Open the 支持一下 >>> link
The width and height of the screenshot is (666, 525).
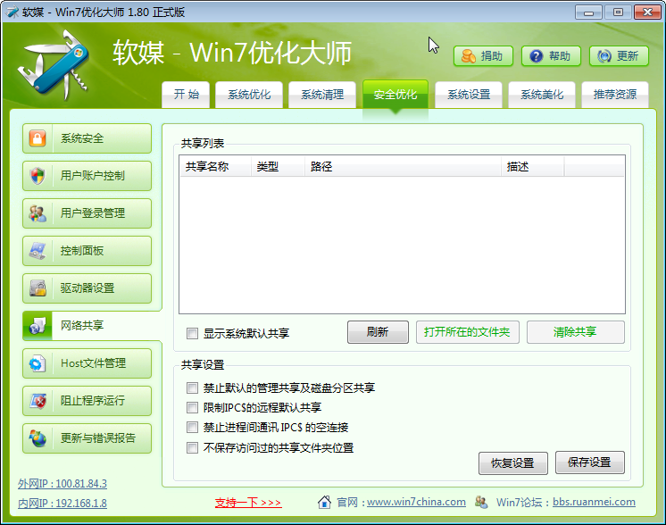pyautogui.click(x=248, y=503)
